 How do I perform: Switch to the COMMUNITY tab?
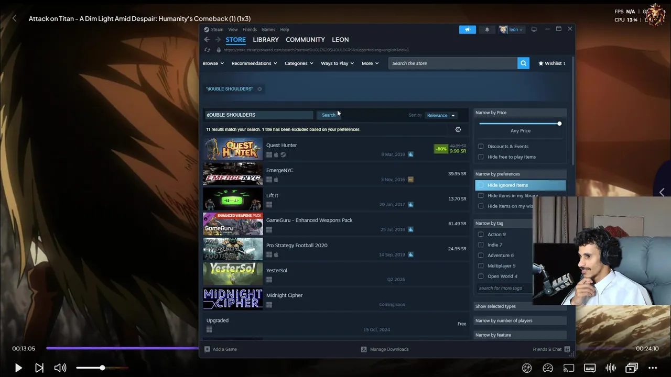(x=305, y=40)
